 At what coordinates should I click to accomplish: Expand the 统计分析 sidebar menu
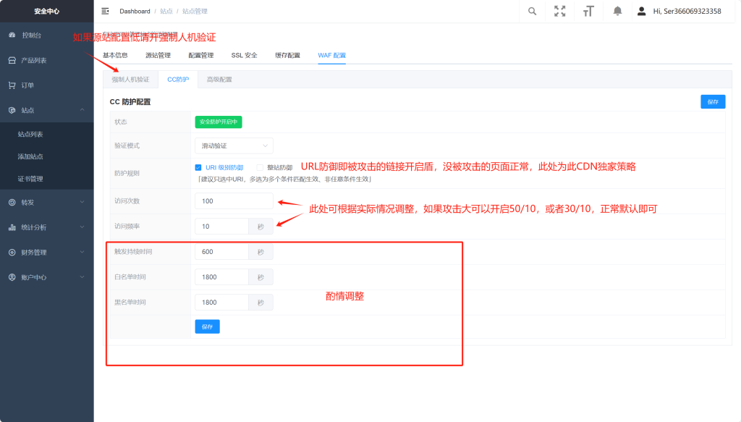point(46,227)
